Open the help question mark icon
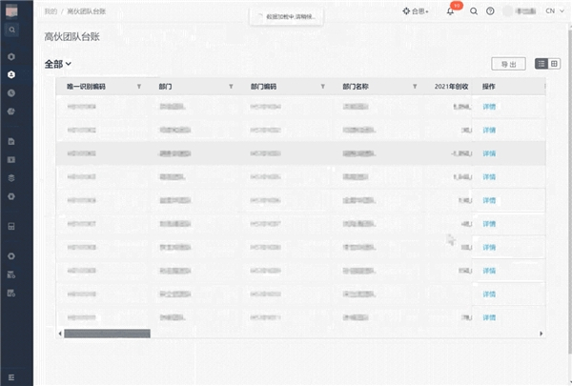Screen dimensions: 572x386 click(490, 11)
